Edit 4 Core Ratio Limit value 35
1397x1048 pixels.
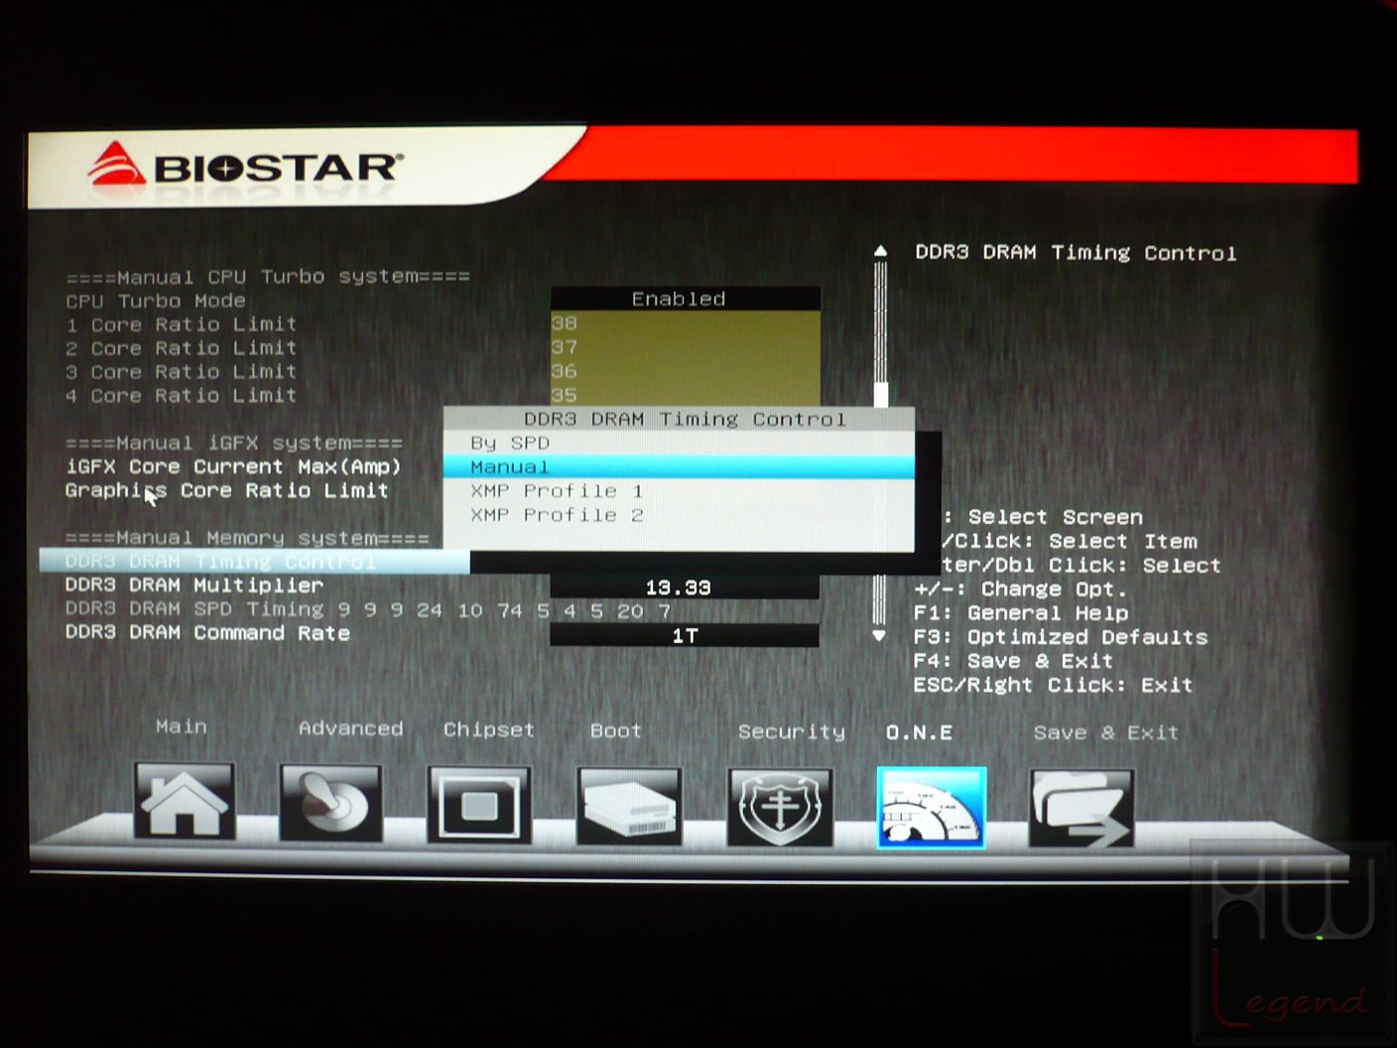click(686, 394)
